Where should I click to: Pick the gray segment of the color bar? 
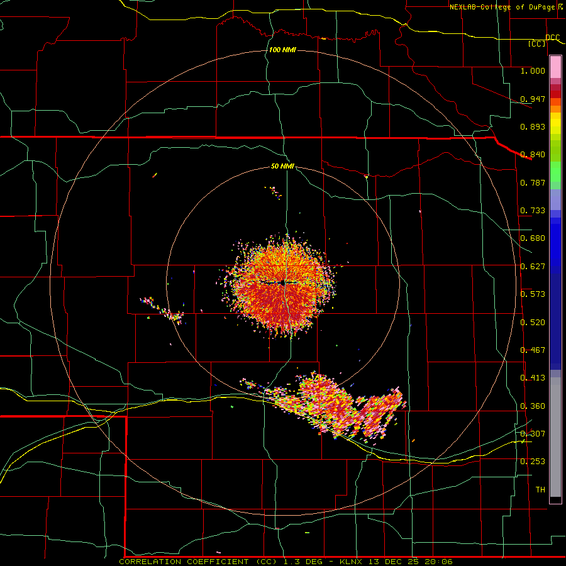point(555,437)
